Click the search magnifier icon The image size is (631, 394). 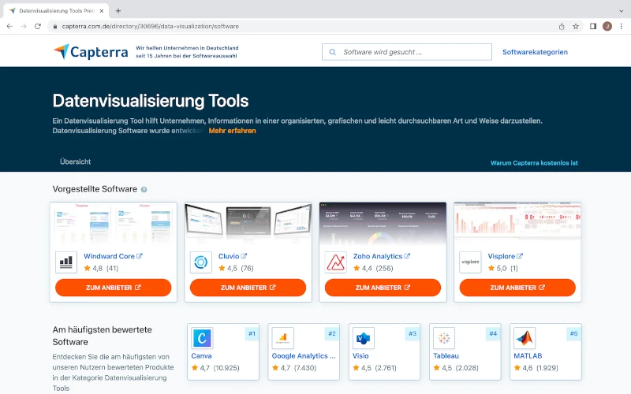pyautogui.click(x=332, y=52)
